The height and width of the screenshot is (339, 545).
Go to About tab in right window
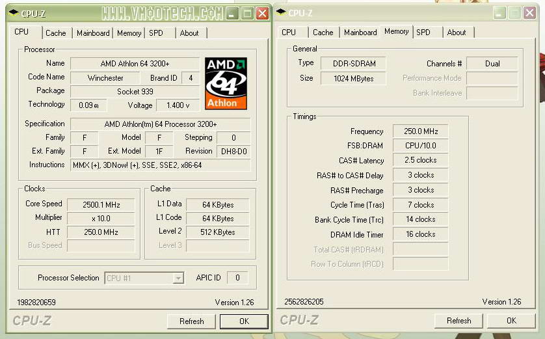(x=457, y=33)
